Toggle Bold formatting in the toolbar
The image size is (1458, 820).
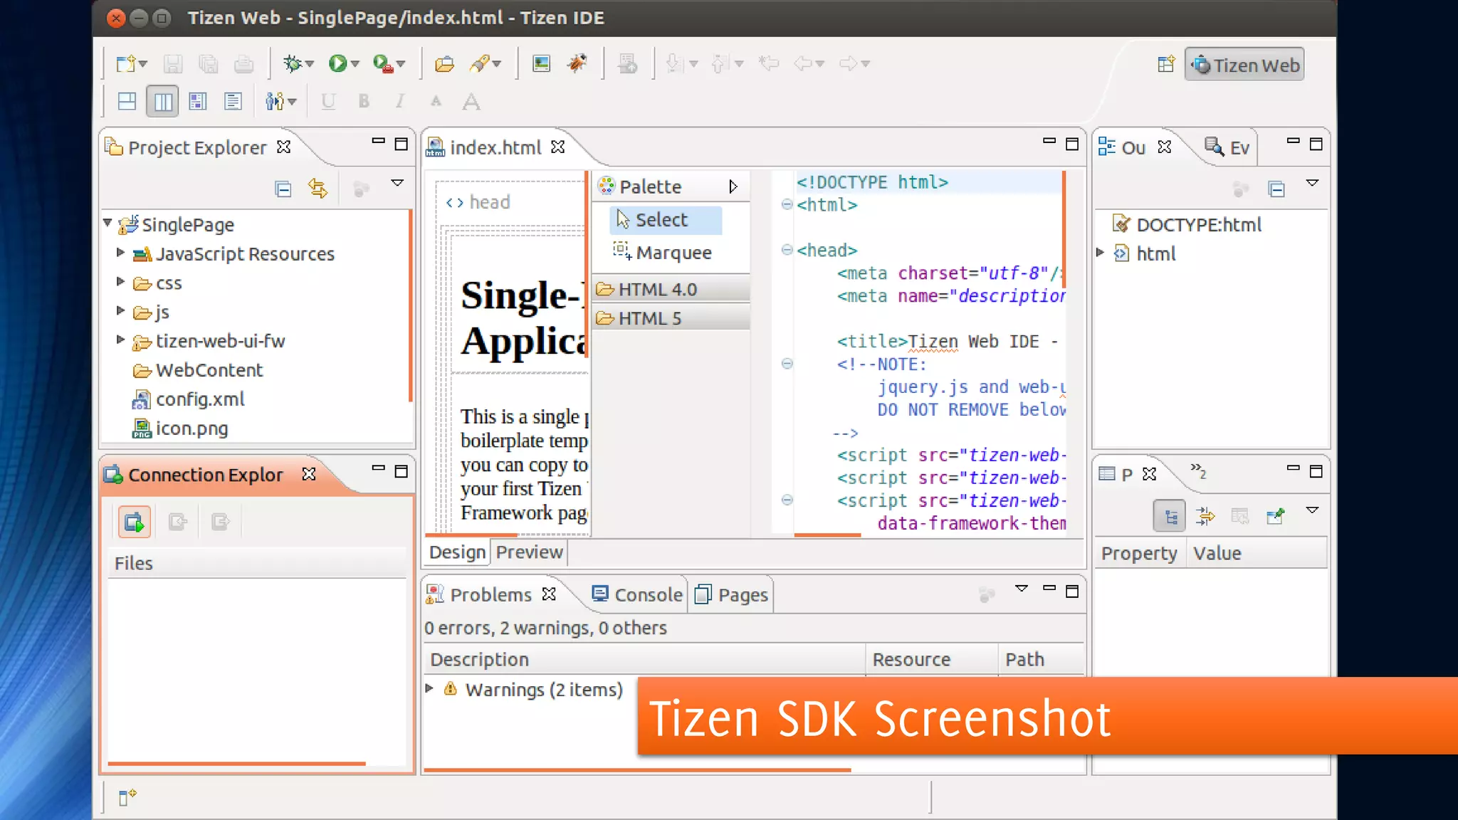pyautogui.click(x=364, y=101)
